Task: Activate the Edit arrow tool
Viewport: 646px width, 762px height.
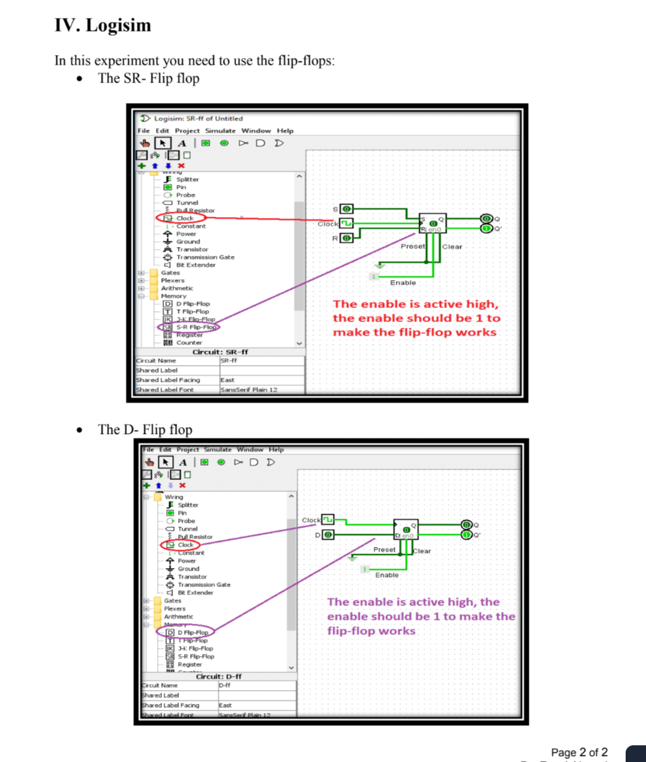Action: tap(162, 142)
